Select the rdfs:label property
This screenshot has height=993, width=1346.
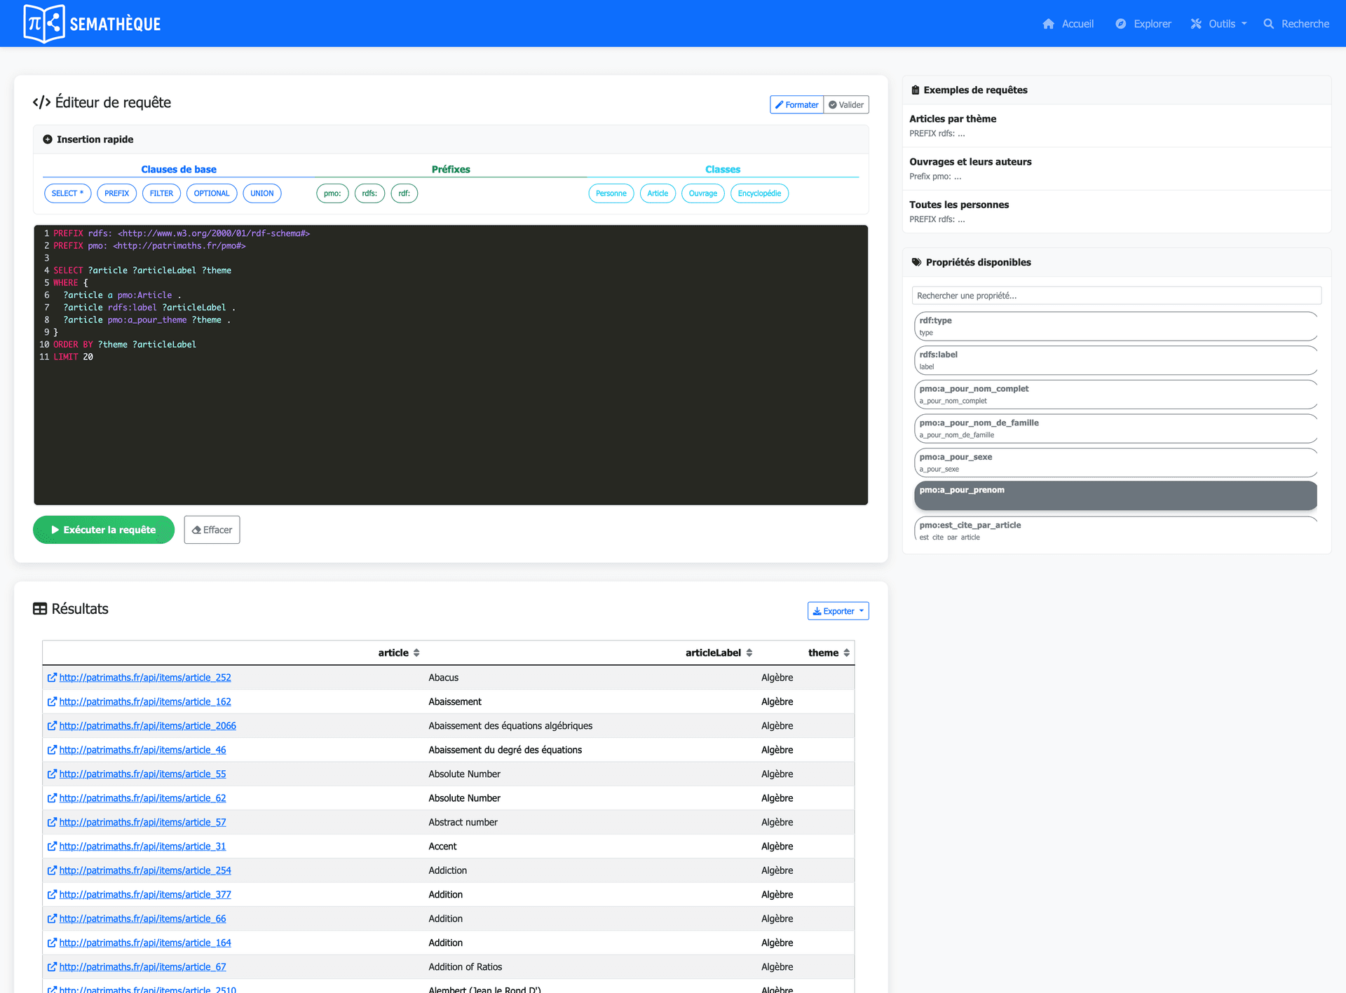[x=1115, y=360]
